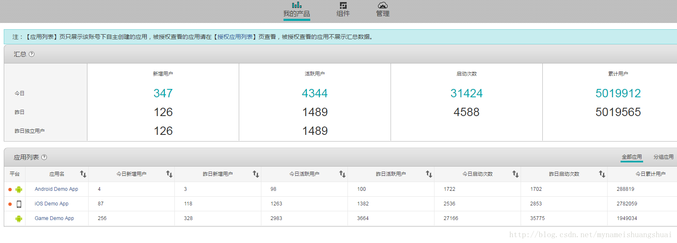Click phone icon for iOS Demo App
Screen dimensions: 677x243
click(x=19, y=204)
